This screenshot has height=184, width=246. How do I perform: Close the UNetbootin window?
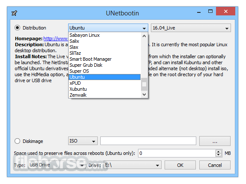coord(225,11)
